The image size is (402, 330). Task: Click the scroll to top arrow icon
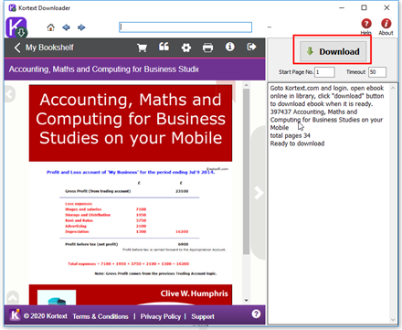13,297
